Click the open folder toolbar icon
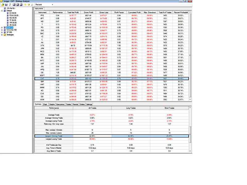This screenshot has height=185, width=247. 3,5
